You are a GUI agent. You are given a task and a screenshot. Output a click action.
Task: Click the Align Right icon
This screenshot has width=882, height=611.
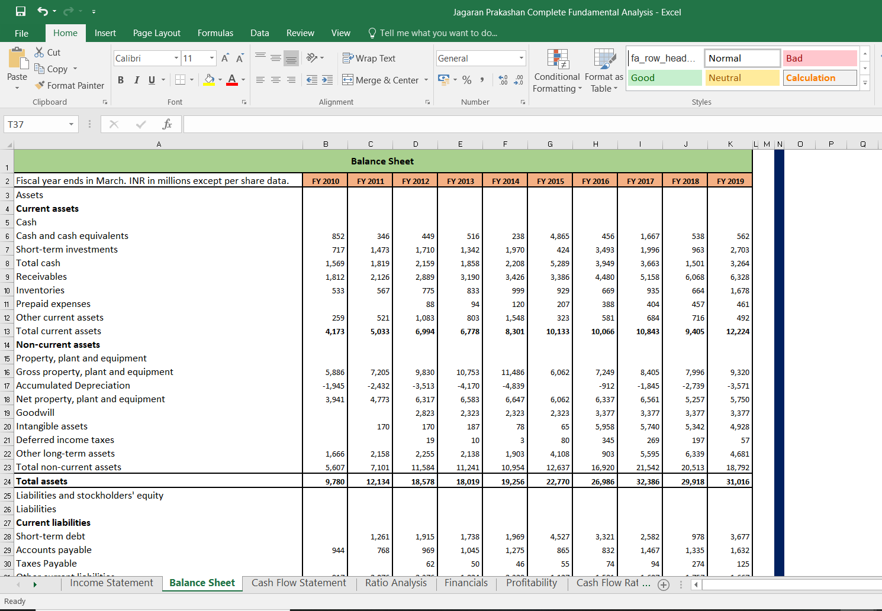pyautogui.click(x=291, y=80)
